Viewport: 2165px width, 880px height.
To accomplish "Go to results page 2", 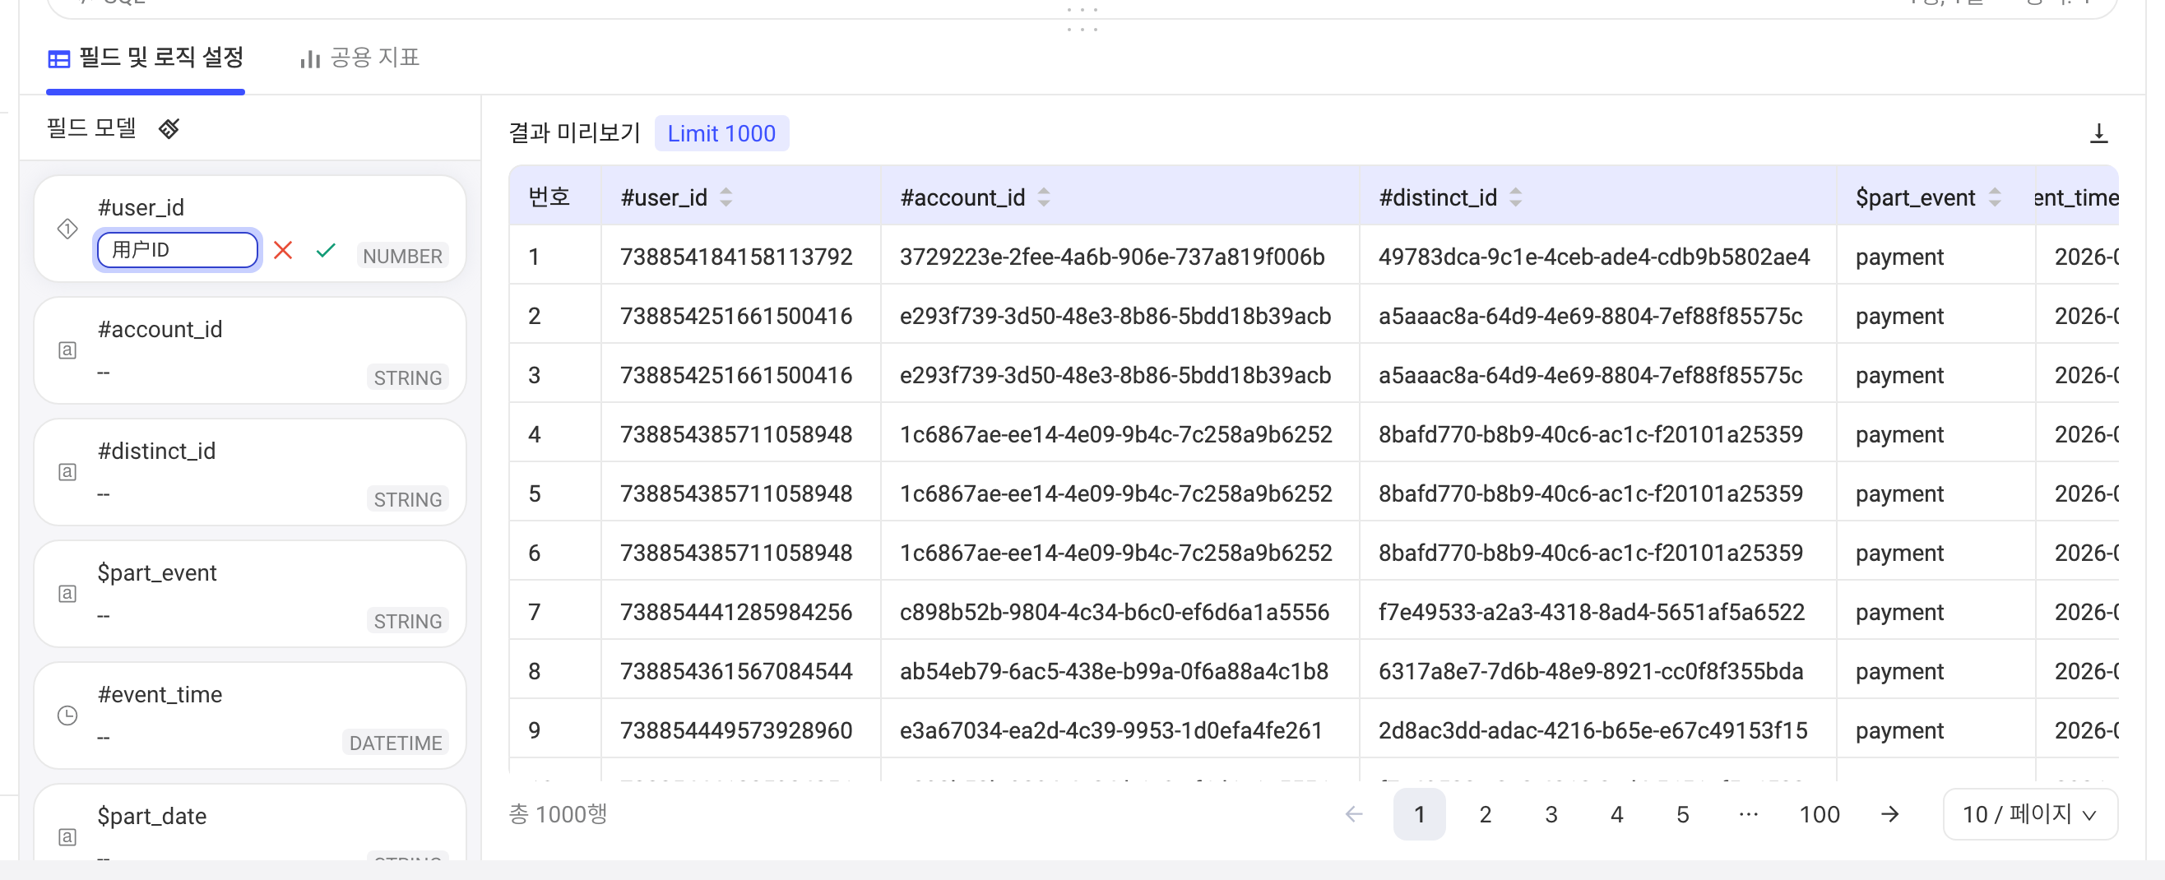I will pyautogui.click(x=1485, y=813).
